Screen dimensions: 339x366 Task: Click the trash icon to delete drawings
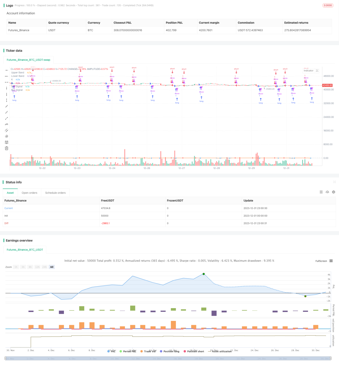(7, 148)
